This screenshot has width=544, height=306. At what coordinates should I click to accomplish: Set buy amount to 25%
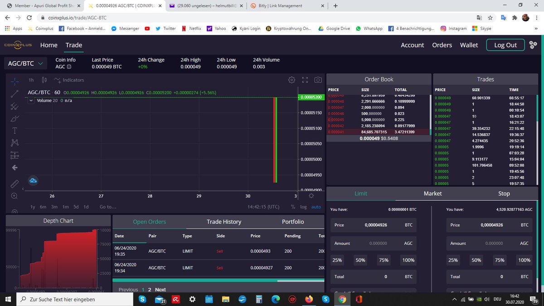[337, 260]
